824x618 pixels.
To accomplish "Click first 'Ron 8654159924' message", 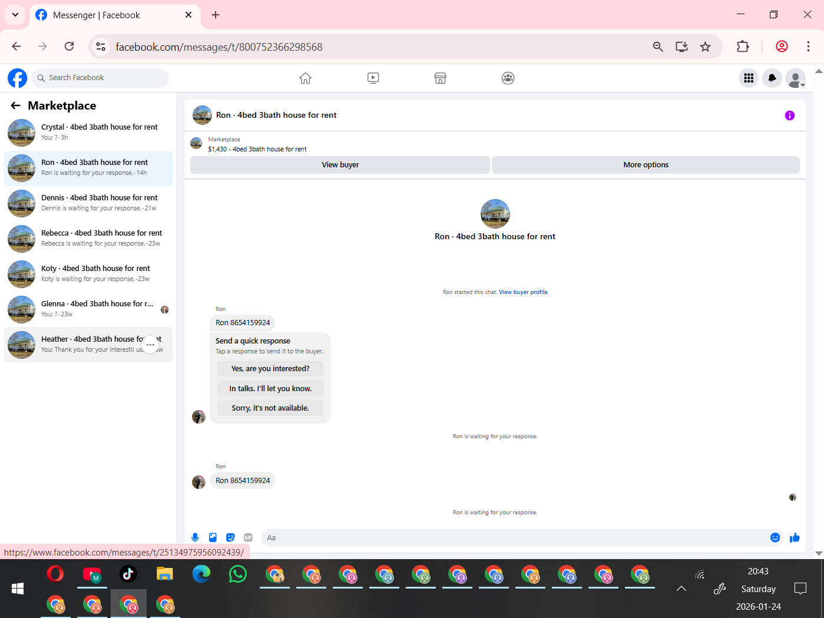I will 243,323.
